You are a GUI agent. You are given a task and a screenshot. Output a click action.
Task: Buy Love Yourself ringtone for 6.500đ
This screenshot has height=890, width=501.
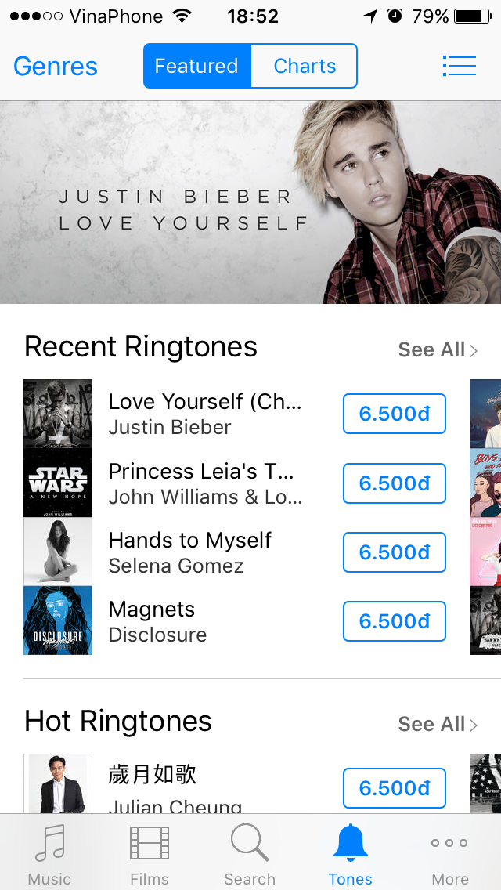pyautogui.click(x=395, y=414)
